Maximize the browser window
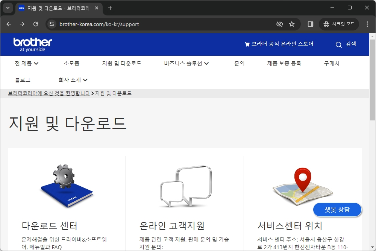This screenshot has width=376, height=251. click(350, 8)
